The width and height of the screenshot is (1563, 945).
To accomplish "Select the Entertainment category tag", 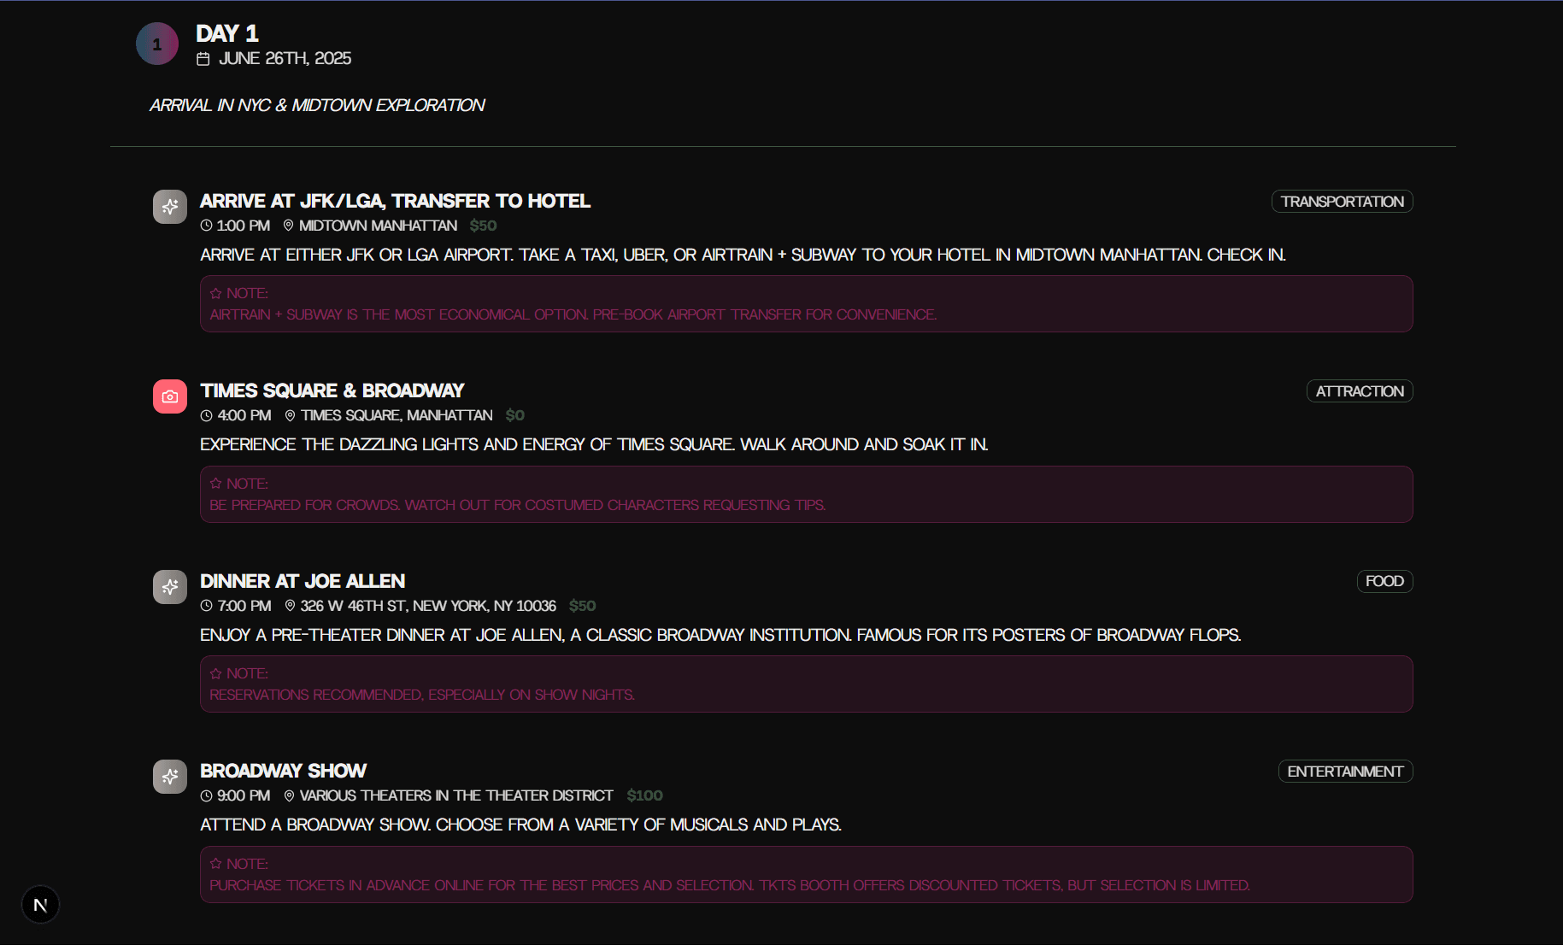I will coord(1345,772).
